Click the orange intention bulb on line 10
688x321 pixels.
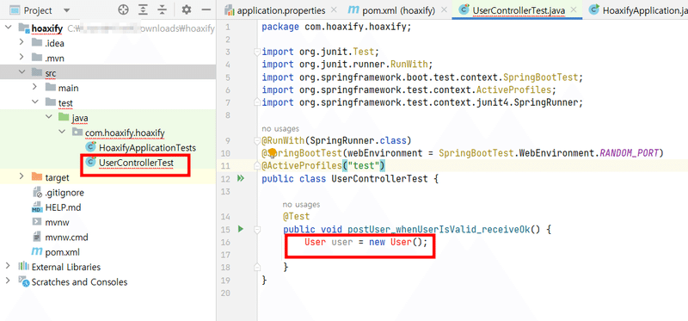[x=272, y=153]
